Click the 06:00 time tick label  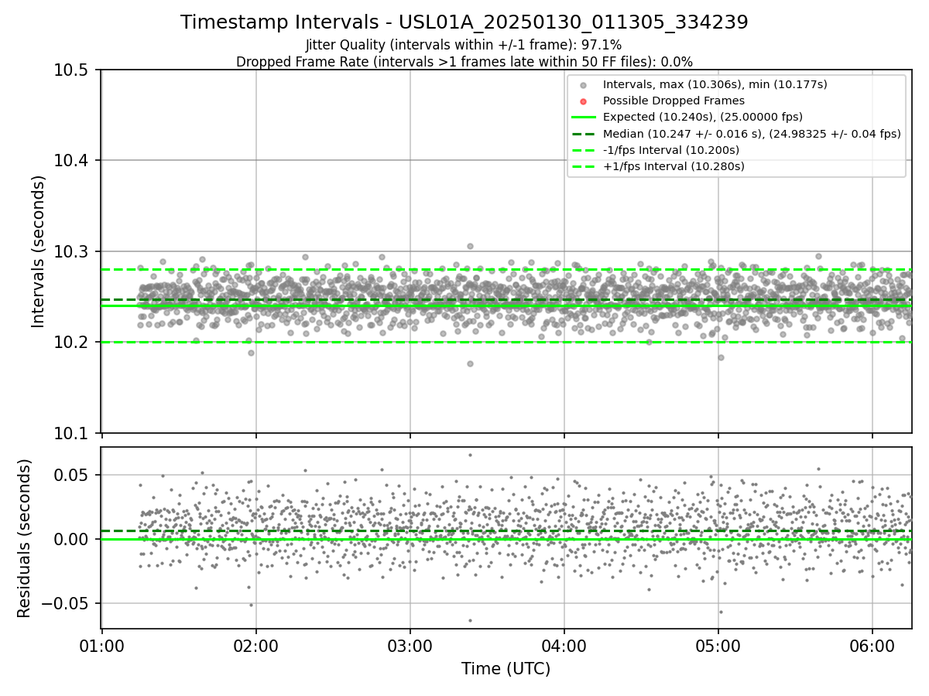point(872,645)
